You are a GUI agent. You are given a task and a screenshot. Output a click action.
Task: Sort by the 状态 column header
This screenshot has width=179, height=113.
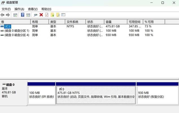(x=95, y=22)
